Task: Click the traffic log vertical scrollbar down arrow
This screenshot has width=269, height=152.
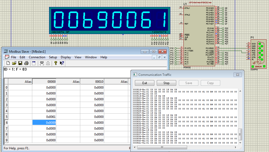Action: pyautogui.click(x=240, y=143)
